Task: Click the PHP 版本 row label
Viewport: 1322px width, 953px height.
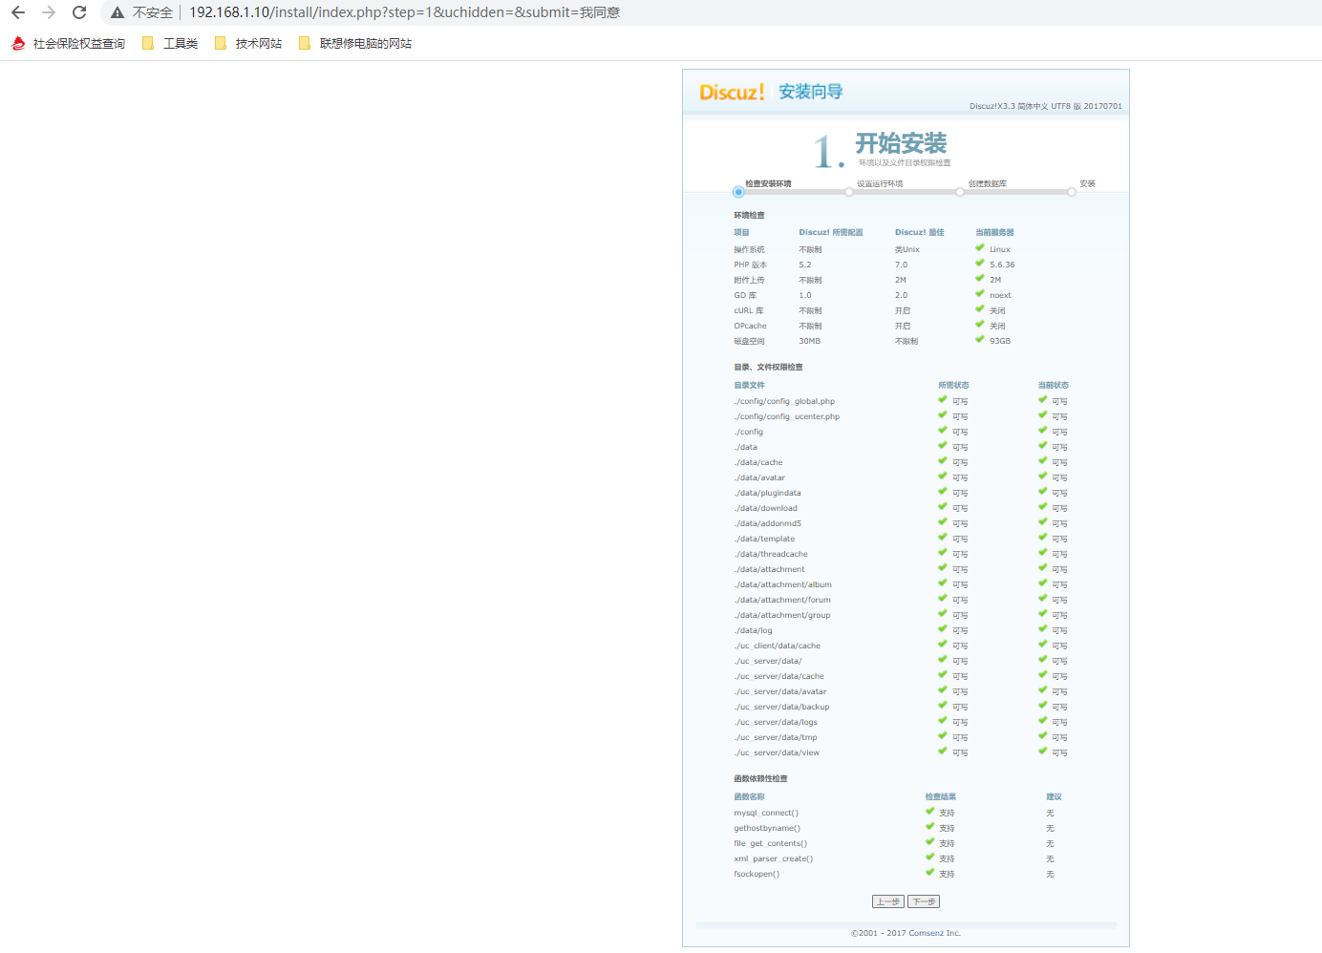Action: point(750,265)
